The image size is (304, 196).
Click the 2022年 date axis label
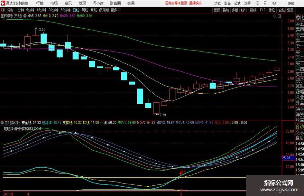[9, 194]
